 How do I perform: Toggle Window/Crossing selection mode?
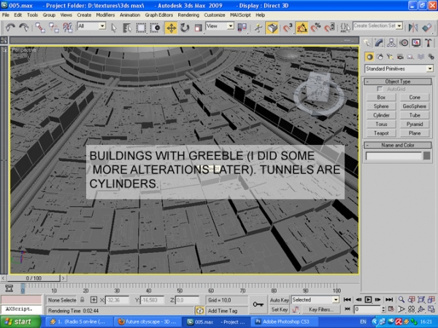pyautogui.click(x=155, y=28)
